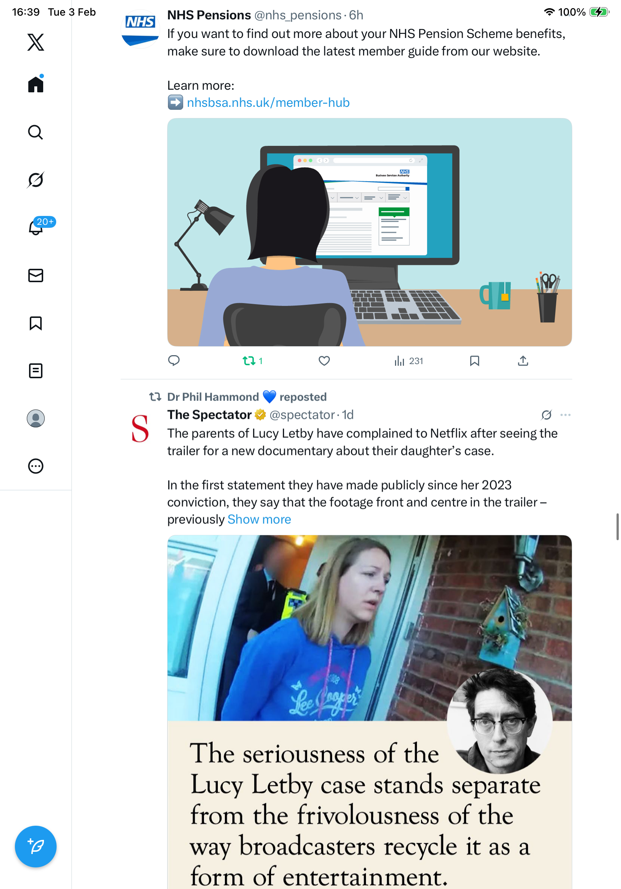The image size is (621, 889).
Task: Open the nhsbsa.nhs.uk/member-hub link
Action: (x=268, y=103)
